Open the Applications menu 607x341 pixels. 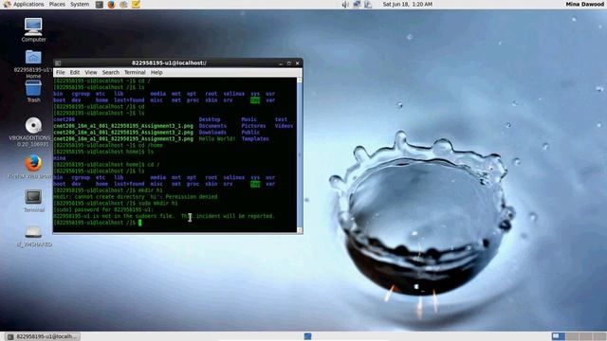point(24,4)
